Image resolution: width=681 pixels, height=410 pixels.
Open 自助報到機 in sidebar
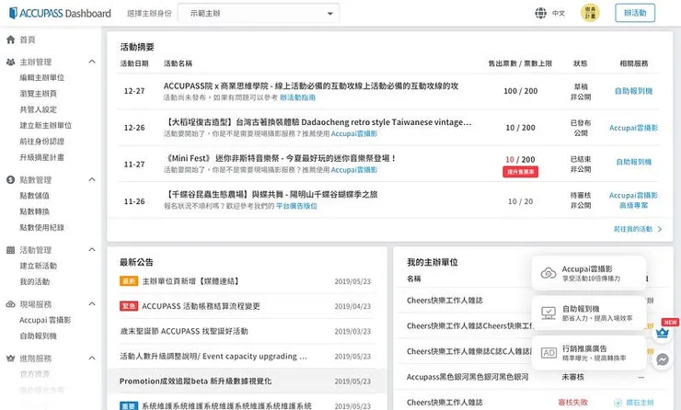pyautogui.click(x=39, y=336)
